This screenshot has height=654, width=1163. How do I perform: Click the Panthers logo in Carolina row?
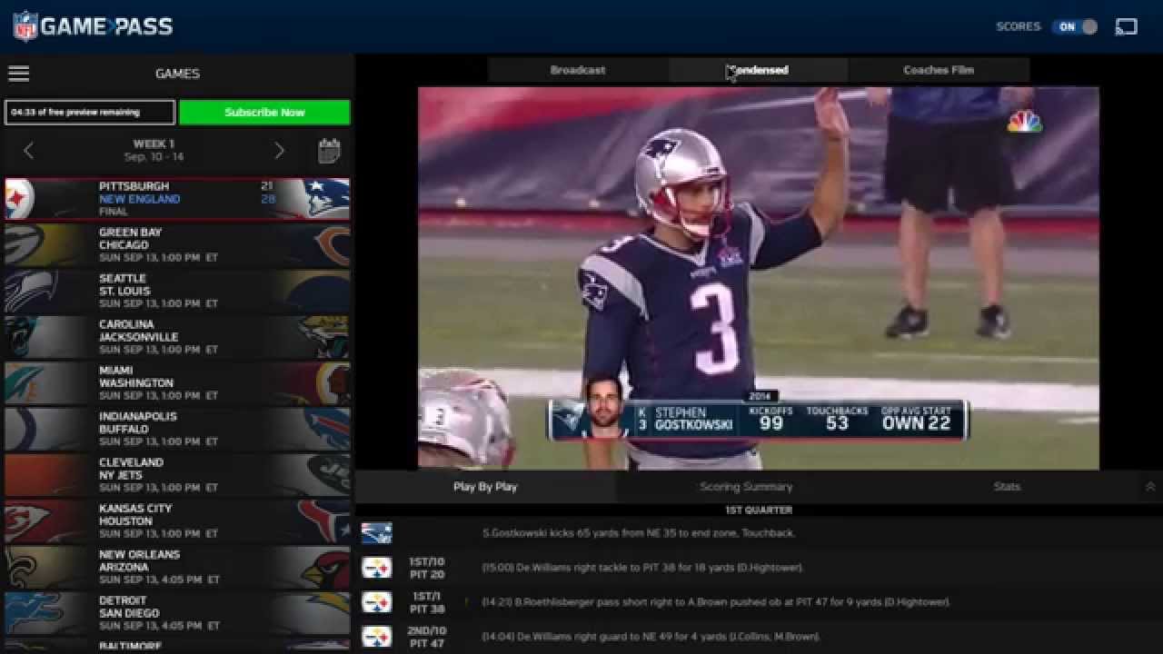pyautogui.click(x=23, y=337)
